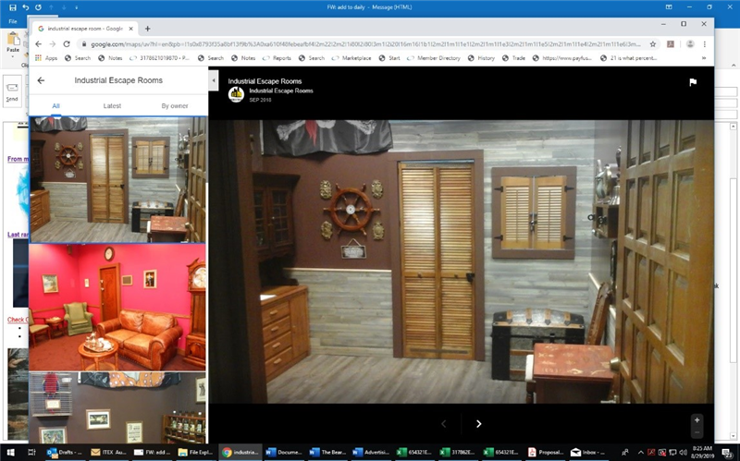Open the red living room thumbnail
The width and height of the screenshot is (740, 461).
click(x=117, y=307)
